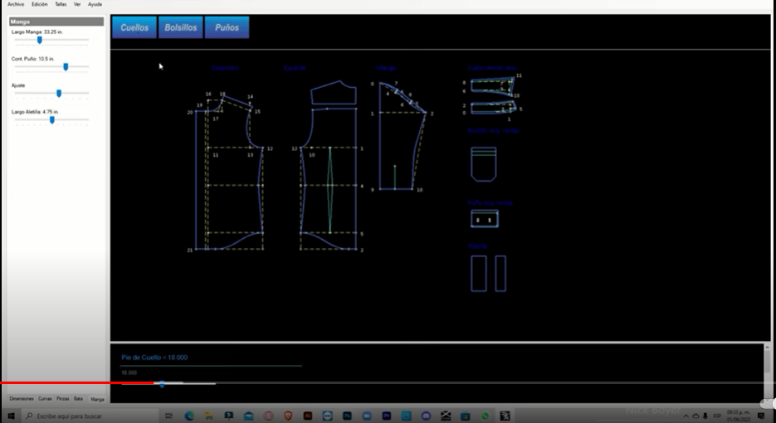Click the microphone tray icon

point(705,416)
